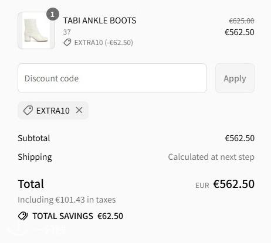Click the TOTAL SAVINGS €62.50 text

(78, 216)
